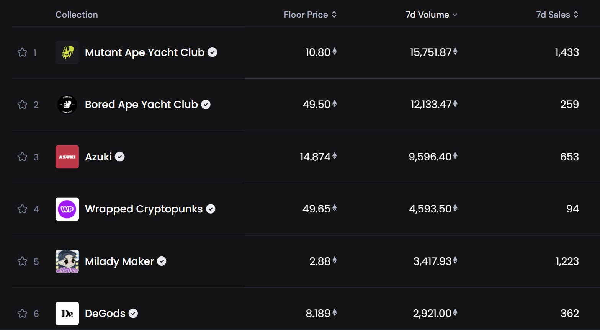
Task: Open the Milady Maker collection page
Action: point(119,261)
